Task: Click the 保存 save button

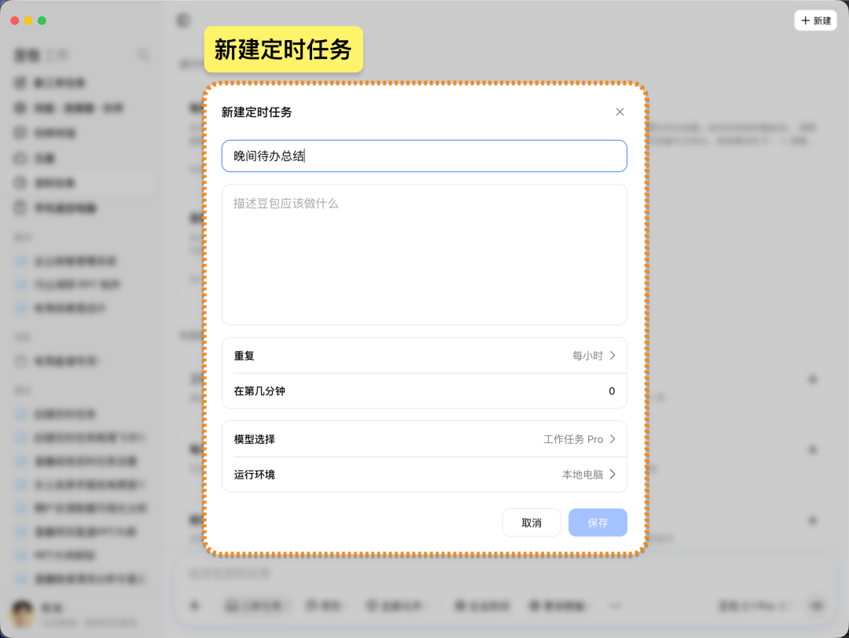Action: tap(597, 522)
